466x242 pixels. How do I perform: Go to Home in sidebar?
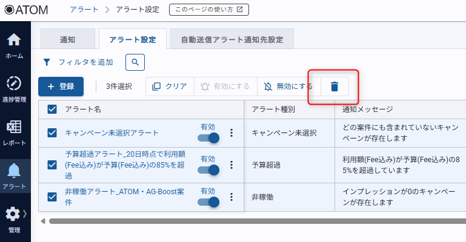[x=15, y=45]
